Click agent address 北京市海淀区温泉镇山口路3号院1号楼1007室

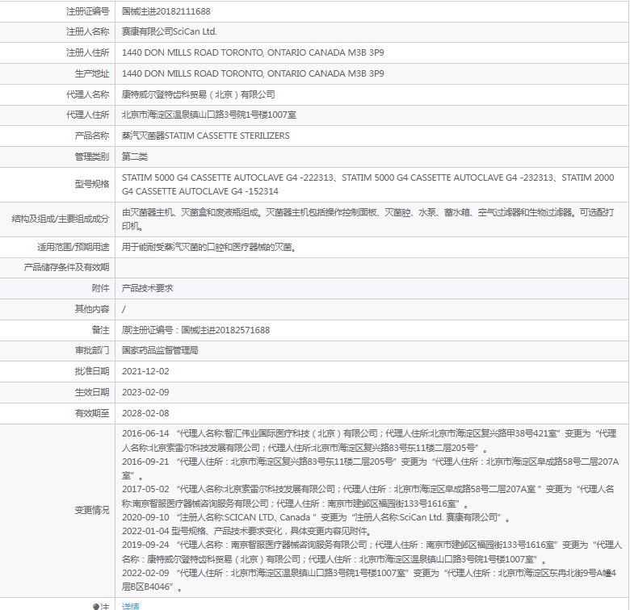209,115
